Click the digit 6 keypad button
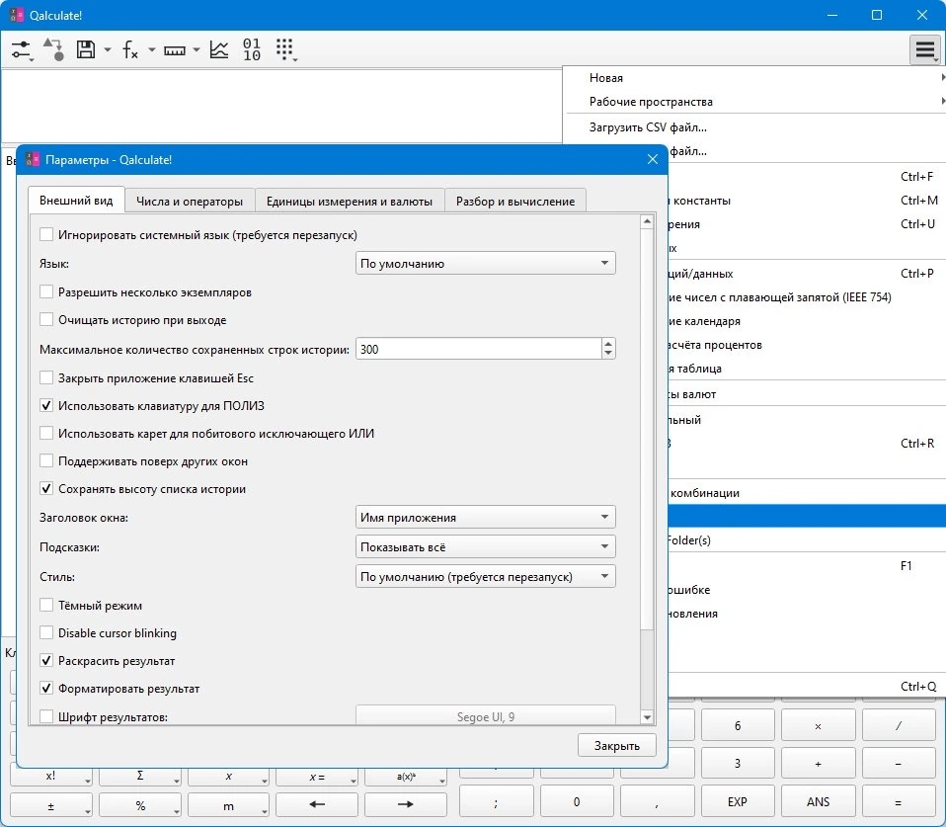The width and height of the screenshot is (946, 827). pos(738,725)
